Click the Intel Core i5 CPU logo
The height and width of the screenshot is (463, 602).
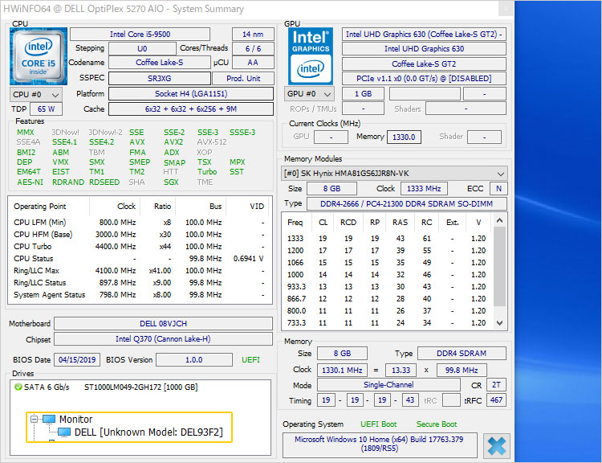click(x=39, y=56)
